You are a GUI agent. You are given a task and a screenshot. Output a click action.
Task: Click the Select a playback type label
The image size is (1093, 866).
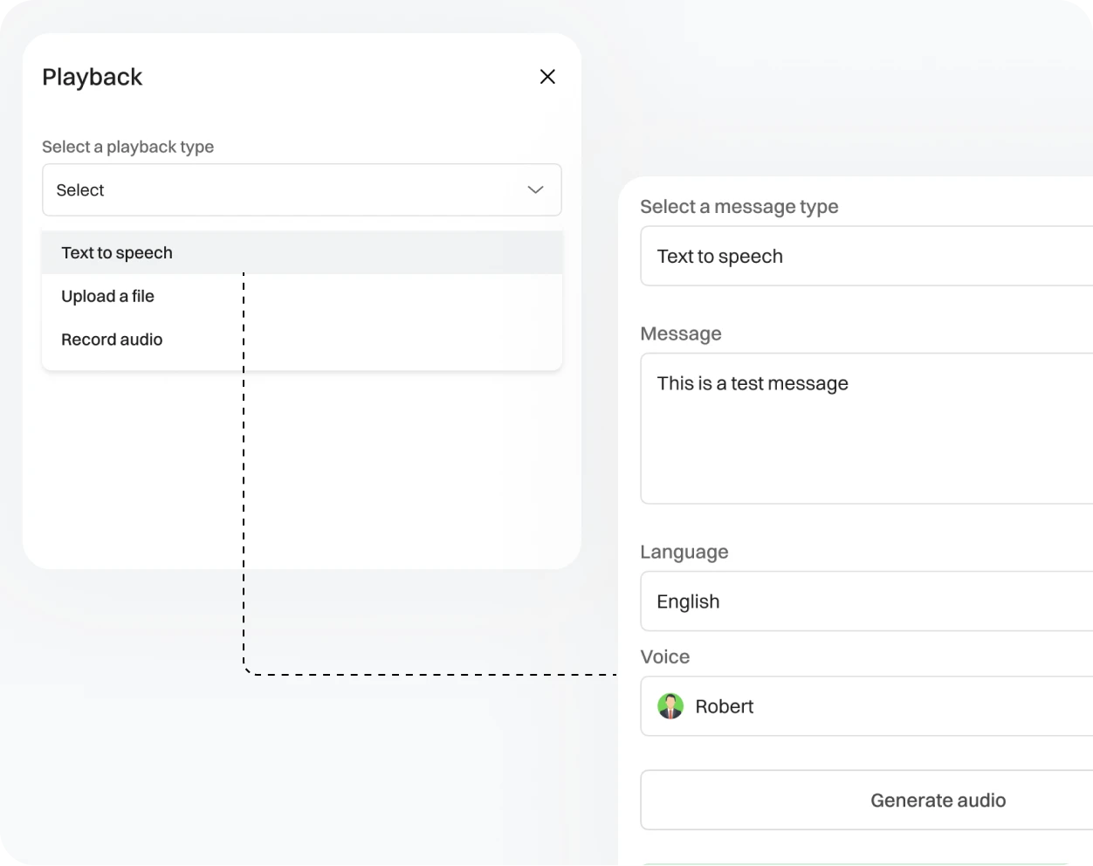[128, 147]
